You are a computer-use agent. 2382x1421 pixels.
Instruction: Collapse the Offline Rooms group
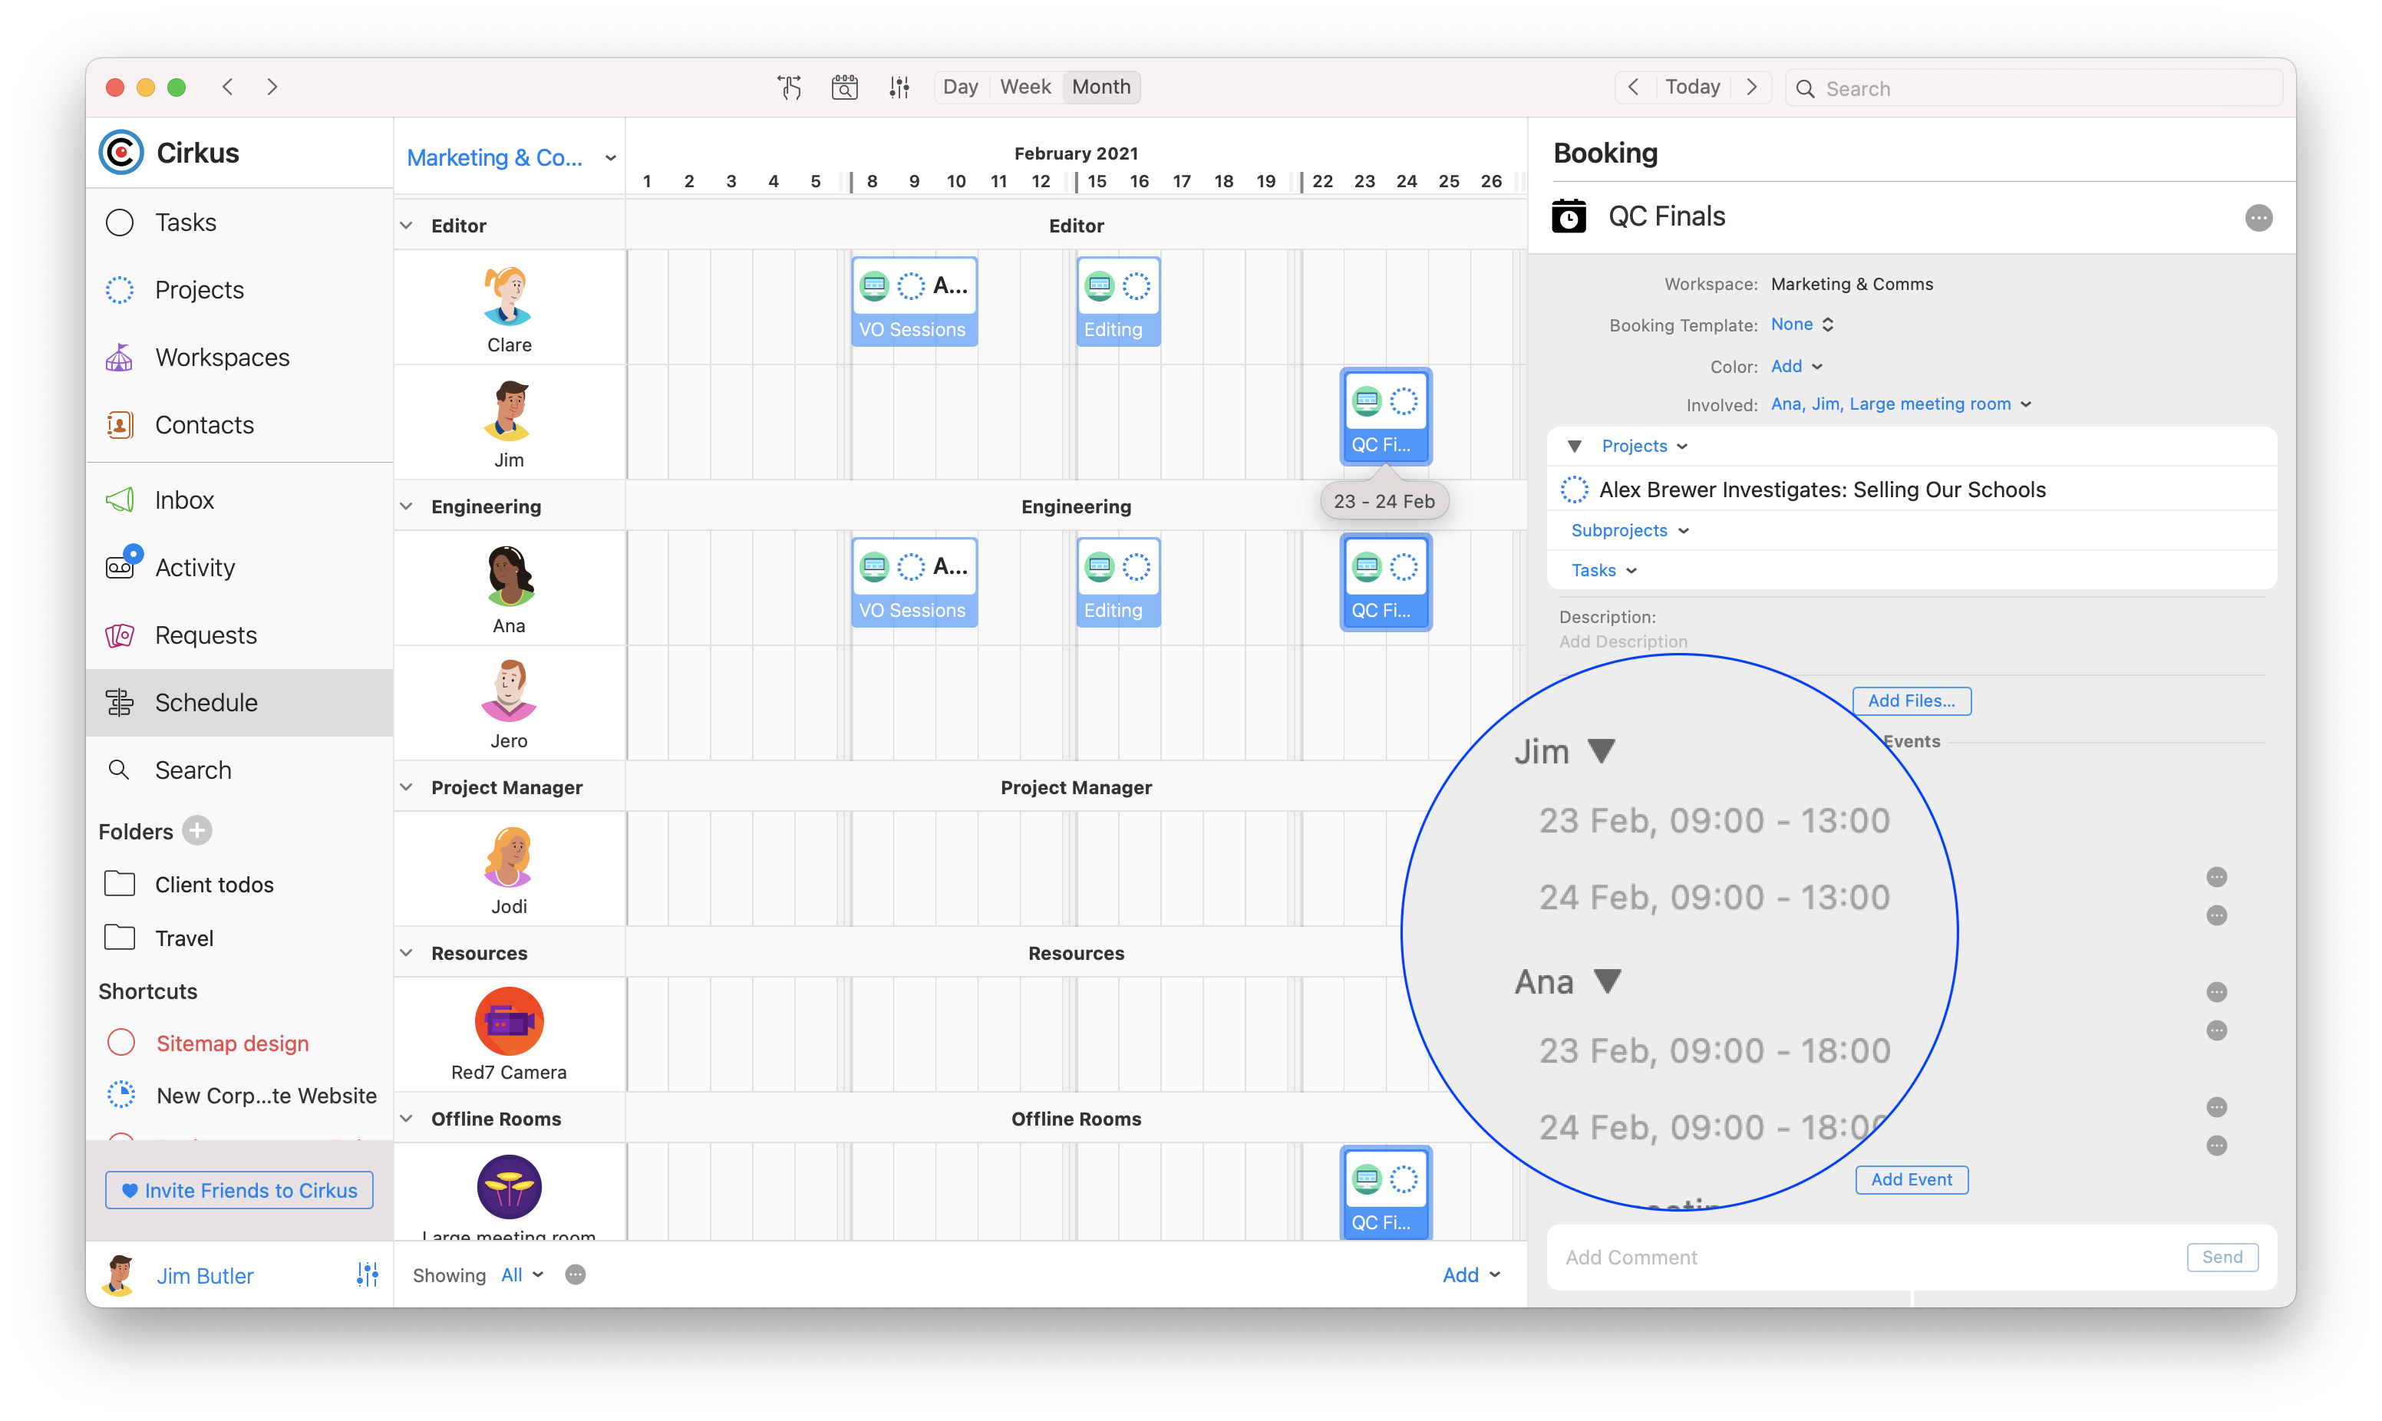407,1119
